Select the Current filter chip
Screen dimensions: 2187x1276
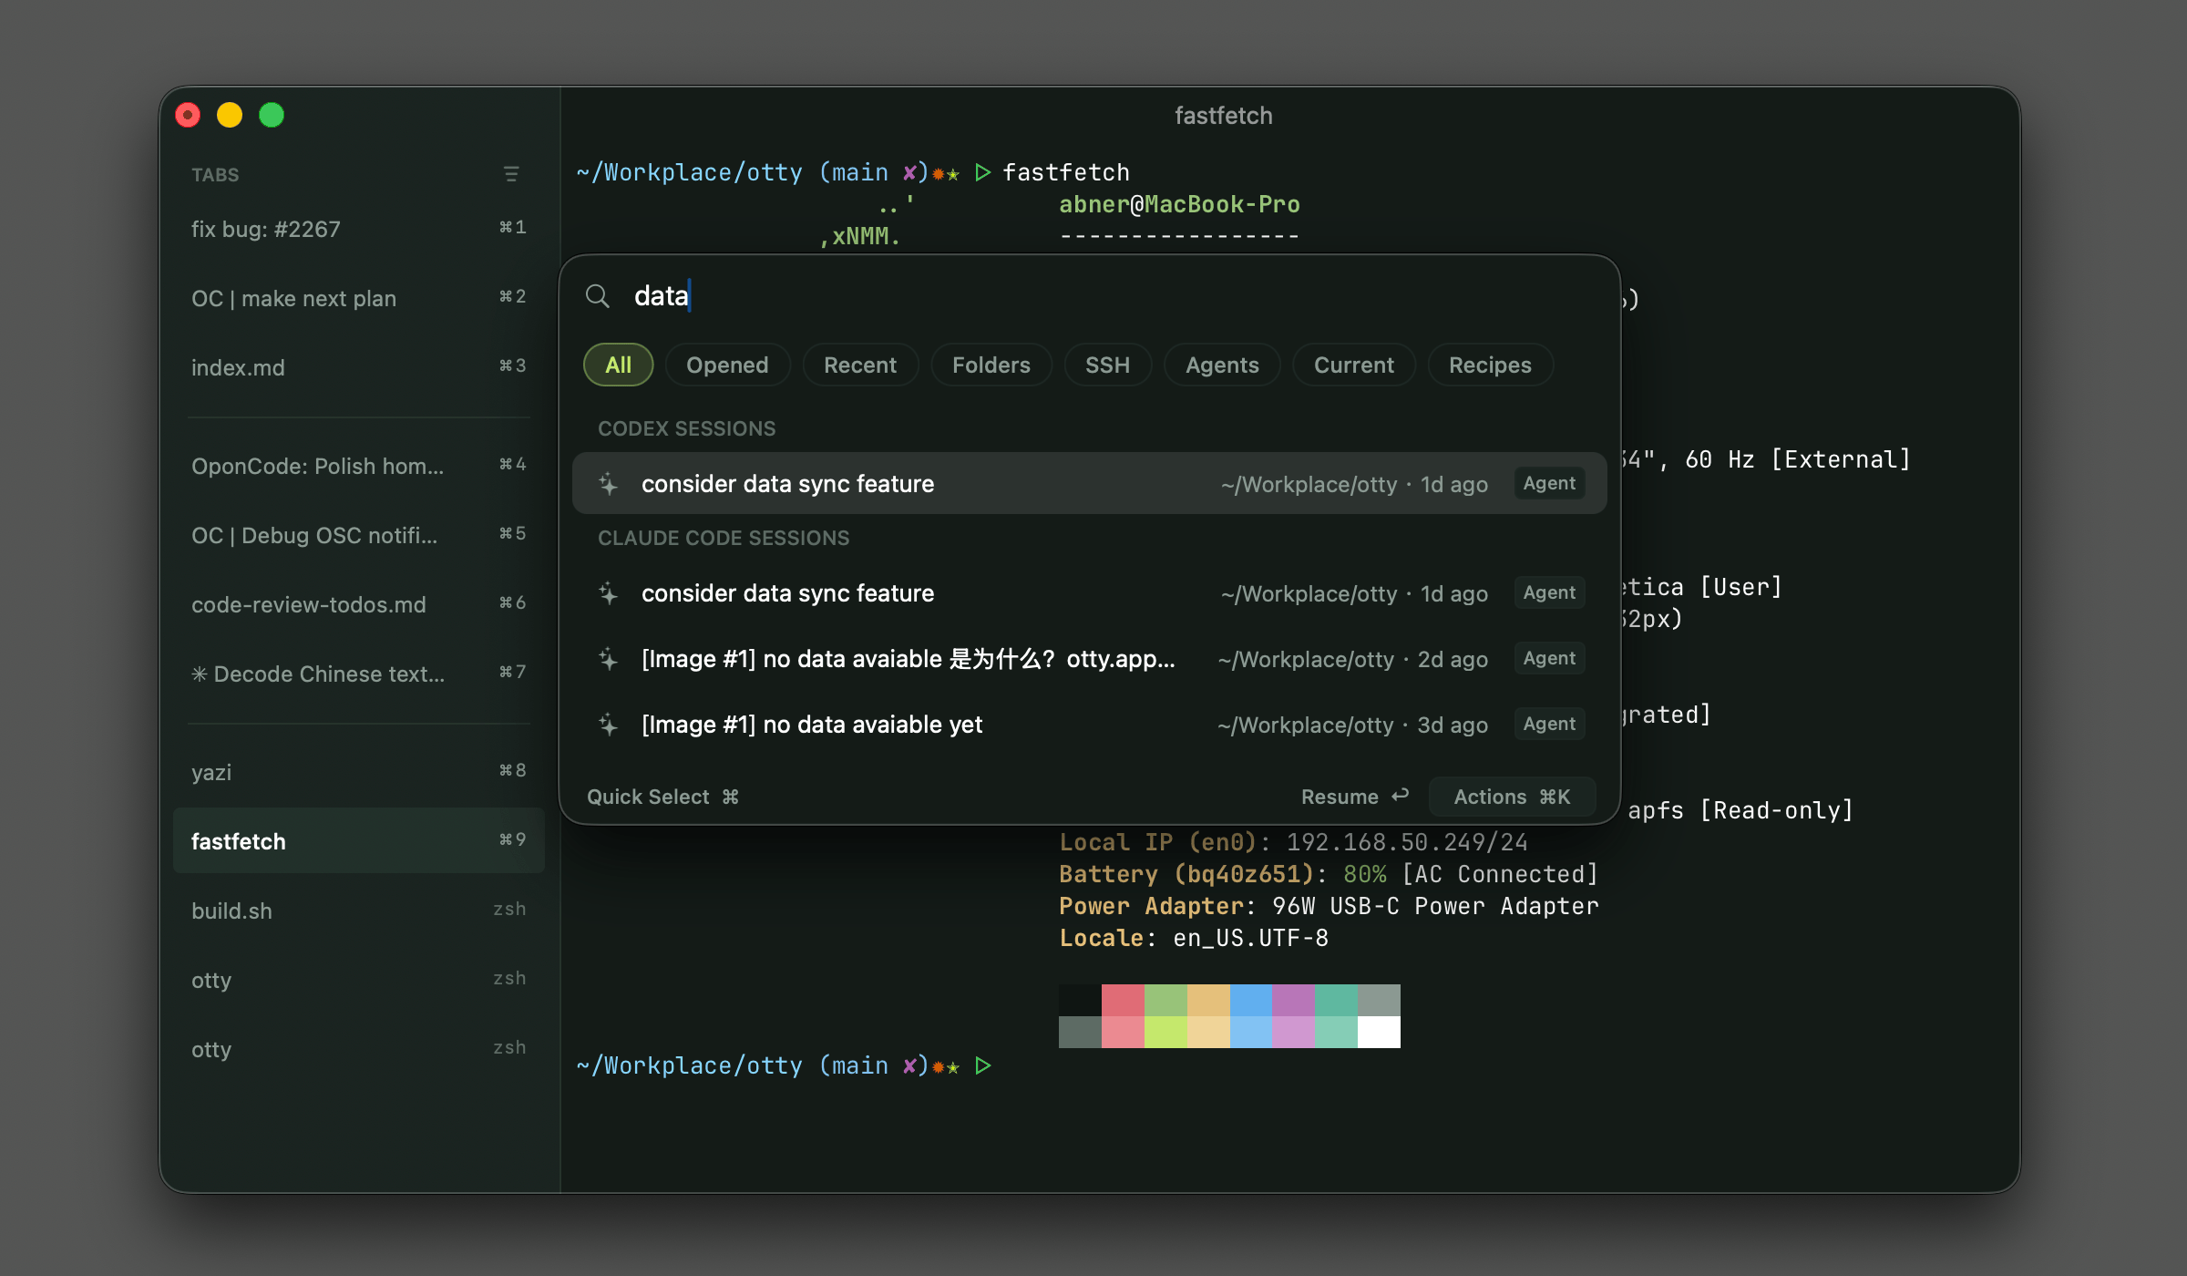[1354, 365]
